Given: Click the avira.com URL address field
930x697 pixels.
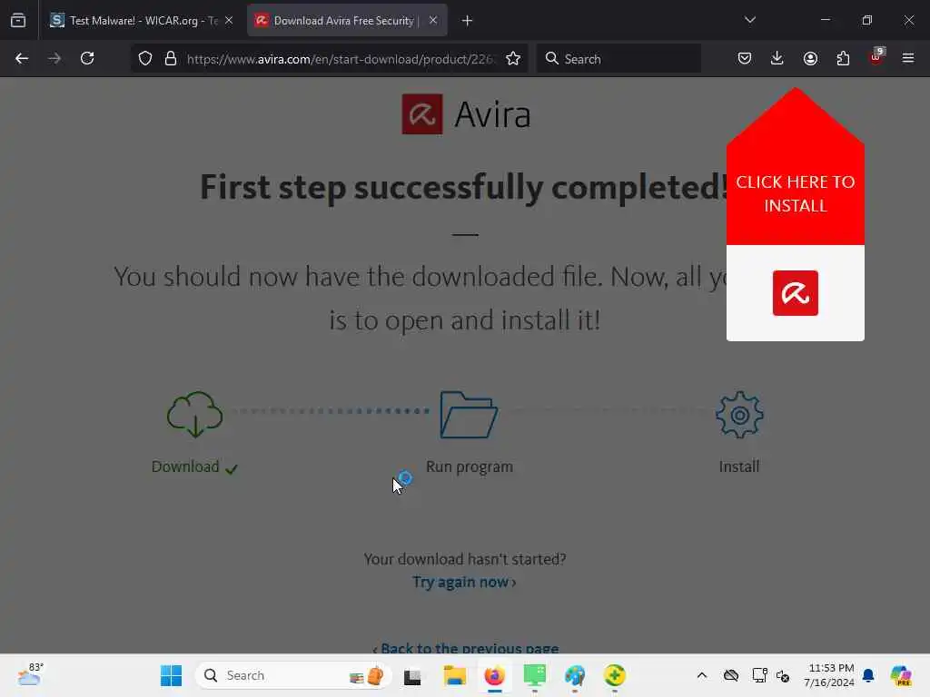Looking at the screenshot, I should point(340,59).
